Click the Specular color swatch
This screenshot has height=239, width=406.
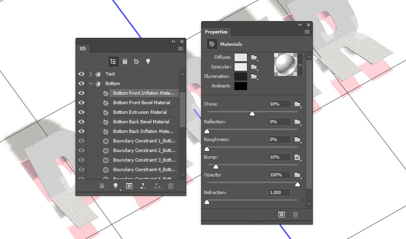[x=241, y=67]
